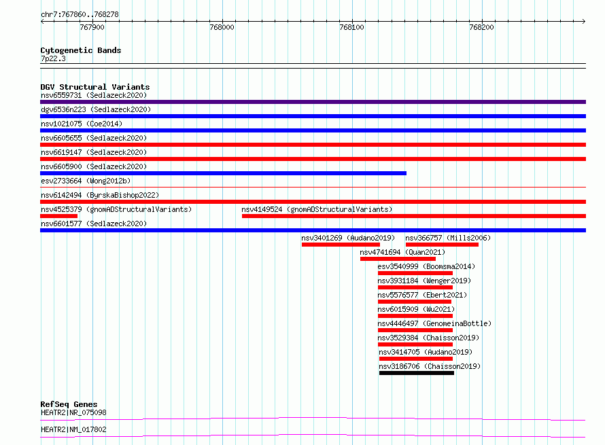Click nsv4525379 (gnomADStructuralVariants) label

pyautogui.click(x=116, y=209)
